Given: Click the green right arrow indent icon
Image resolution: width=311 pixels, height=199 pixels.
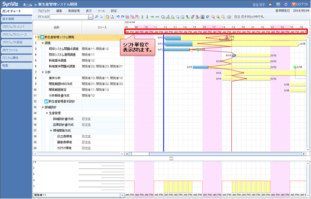Looking at the screenshot, I should pos(152,17).
